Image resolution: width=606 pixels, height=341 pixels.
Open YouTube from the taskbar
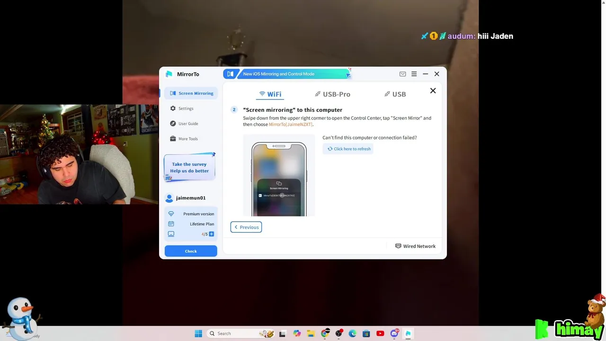click(x=380, y=333)
